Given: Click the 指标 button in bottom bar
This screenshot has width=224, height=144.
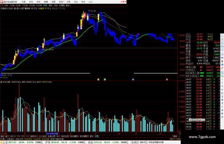Looking at the screenshot, I should click(2, 136).
